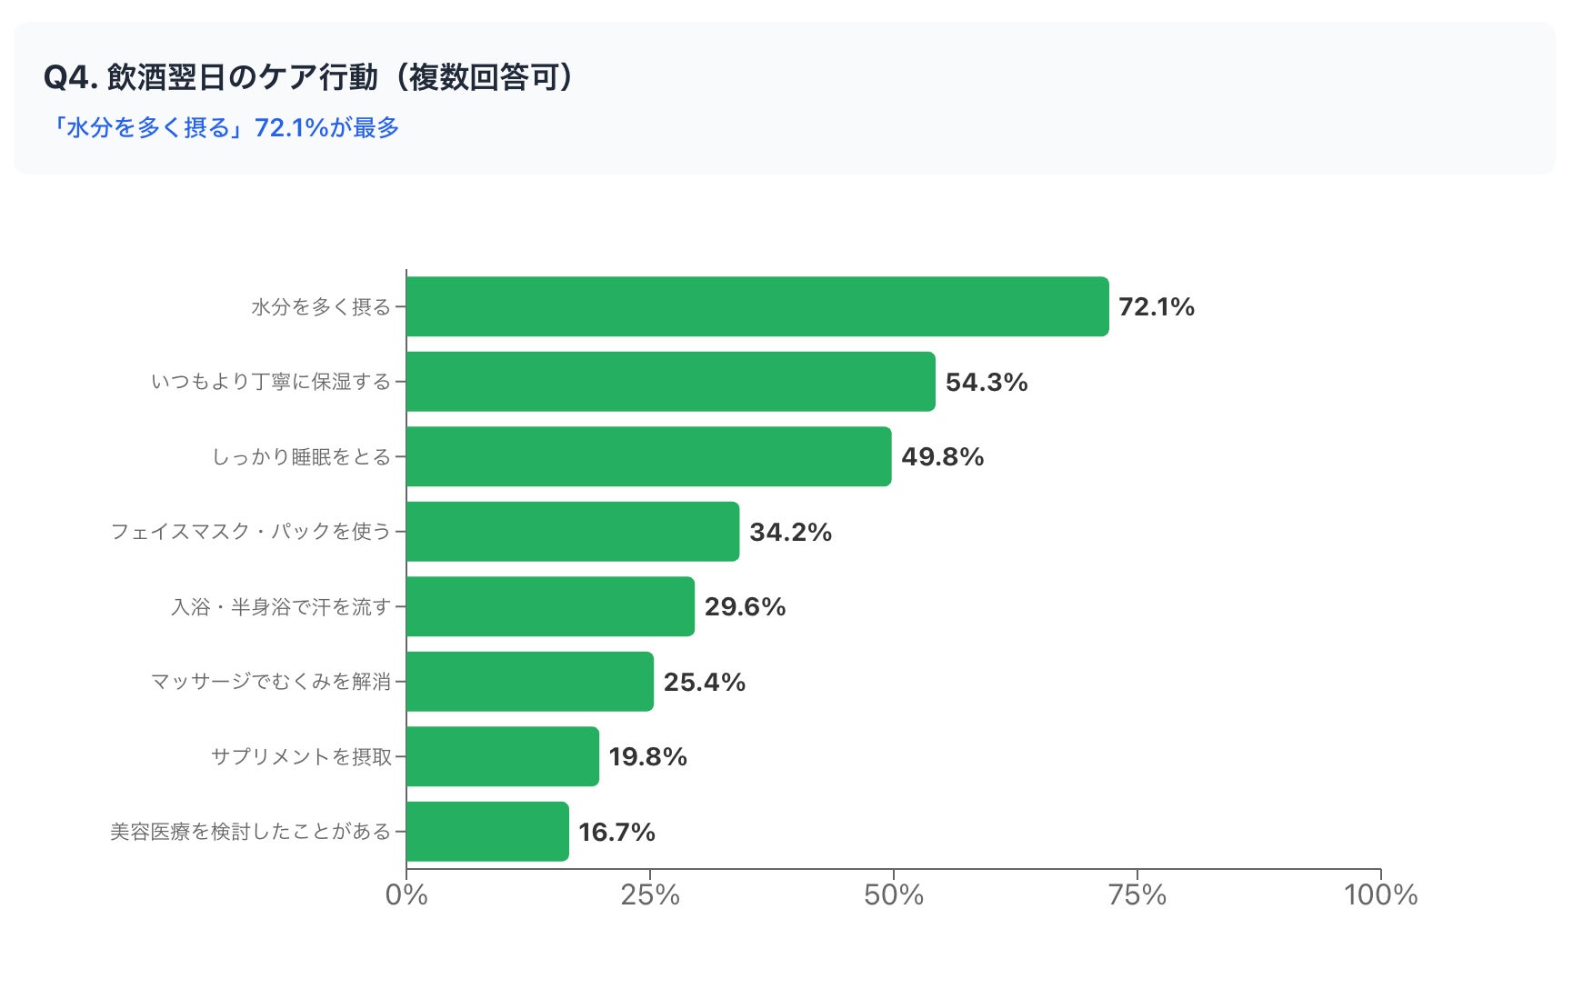The width and height of the screenshot is (1573, 989).
Task: Click the 水分を多く摂る category label
Action: point(321,307)
